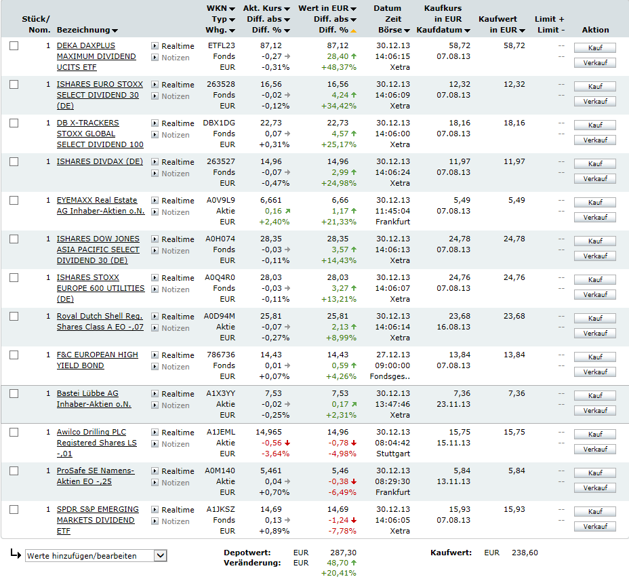Open Realtime icon for Awilco Drilling row

coord(155,432)
